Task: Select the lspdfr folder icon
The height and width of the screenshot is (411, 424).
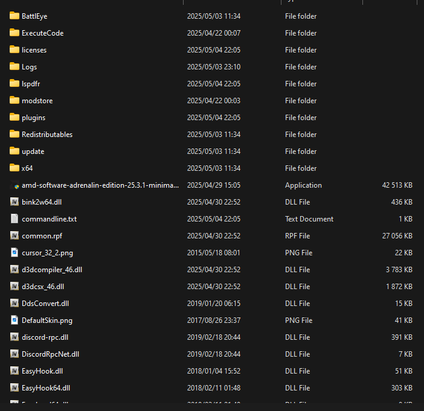Action: (x=14, y=83)
